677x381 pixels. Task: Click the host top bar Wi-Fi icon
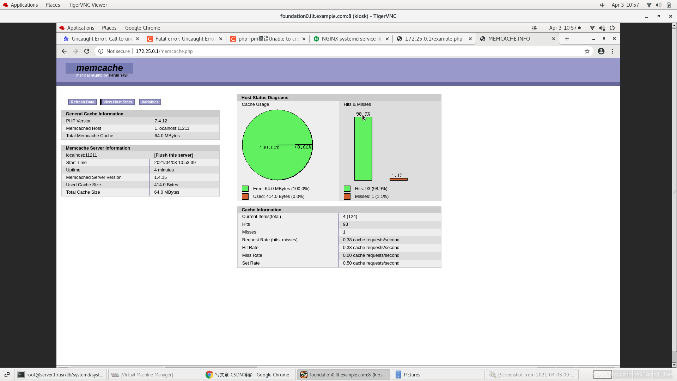649,5
